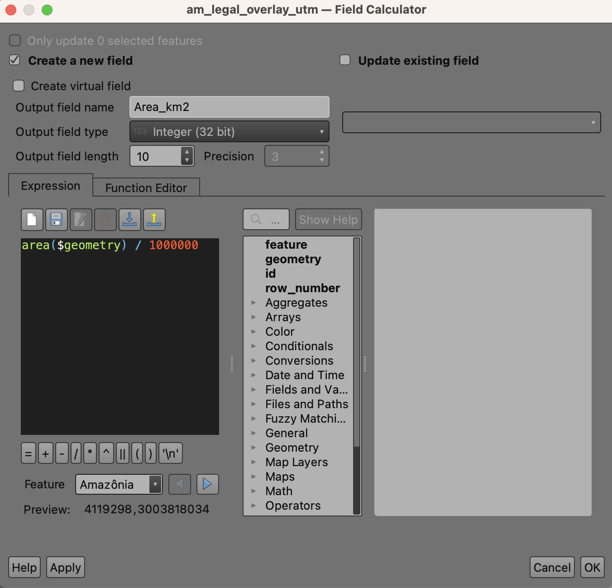612x588 pixels.
Task: Click the export user expressions icon
Action: [x=154, y=220]
